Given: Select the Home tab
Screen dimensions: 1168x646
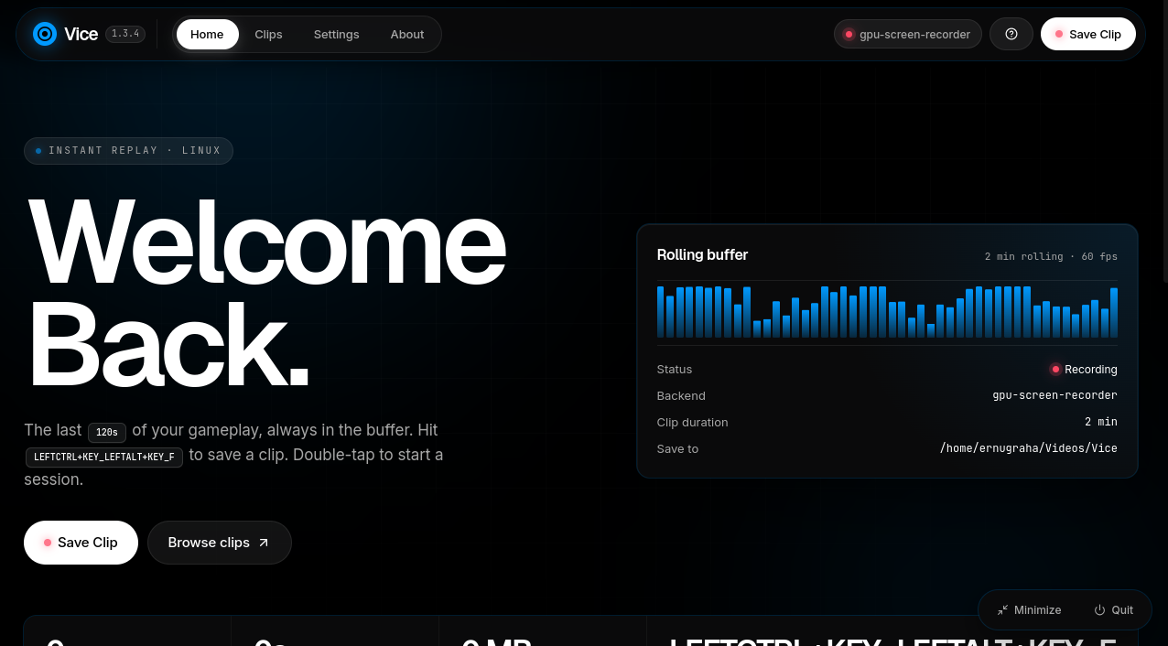Looking at the screenshot, I should point(207,35).
